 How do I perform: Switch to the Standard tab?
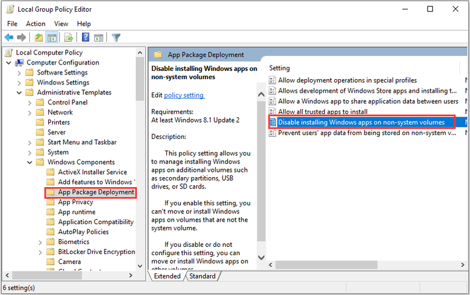click(x=203, y=276)
